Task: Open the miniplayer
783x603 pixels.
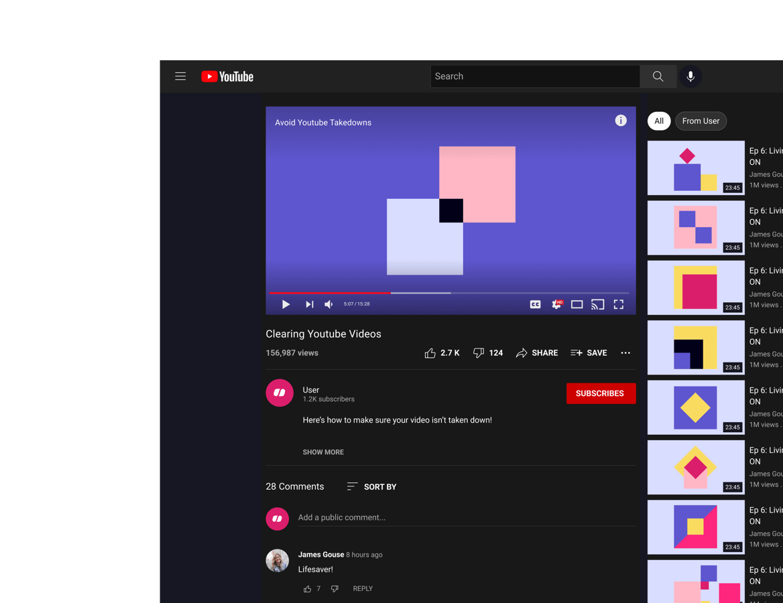Action: tap(577, 304)
